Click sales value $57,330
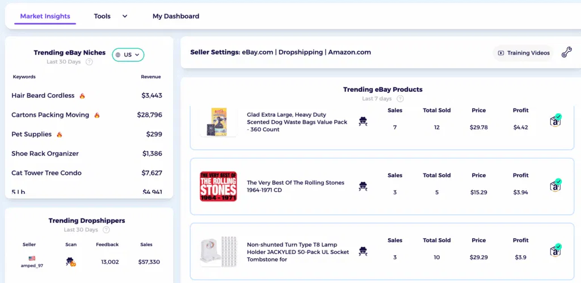581x283 pixels. pos(149,262)
